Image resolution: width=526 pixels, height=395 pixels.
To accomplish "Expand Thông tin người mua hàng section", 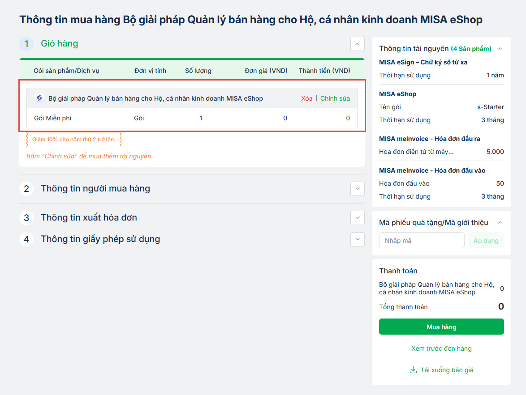I will pos(357,189).
